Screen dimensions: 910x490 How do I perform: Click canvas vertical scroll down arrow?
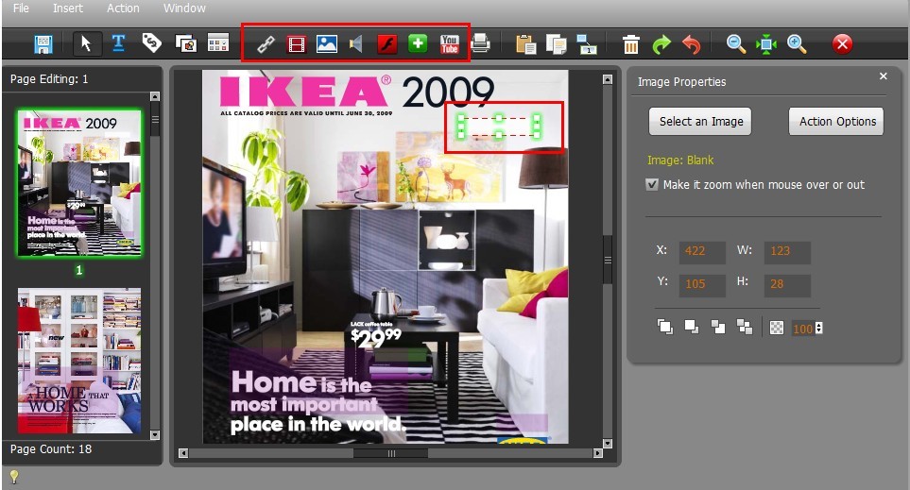[x=608, y=444]
